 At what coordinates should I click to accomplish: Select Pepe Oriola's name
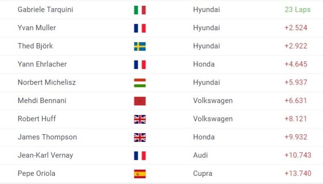pyautogui.click(x=36, y=173)
